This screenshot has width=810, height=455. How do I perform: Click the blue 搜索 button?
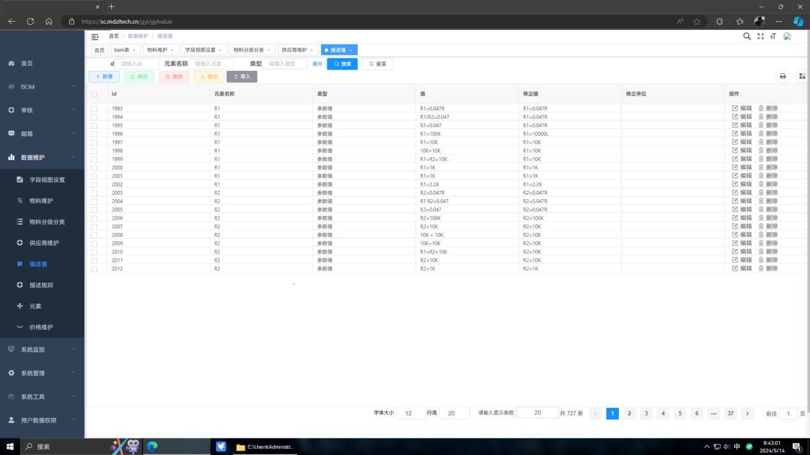[x=343, y=64]
